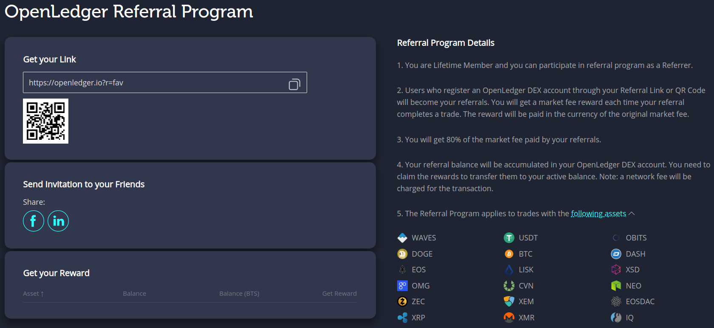Viewport: 714px width, 328px height.
Task: Click the USDT tether icon
Action: pyautogui.click(x=509, y=238)
